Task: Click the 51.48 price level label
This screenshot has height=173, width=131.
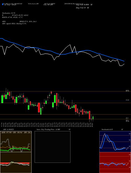Action: pyautogui.click(x=127, y=100)
